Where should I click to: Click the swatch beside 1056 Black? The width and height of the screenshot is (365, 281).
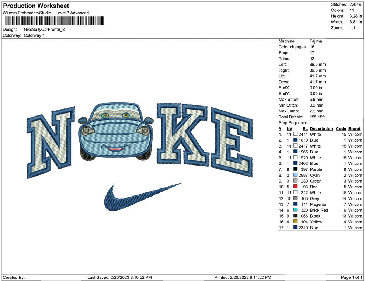click(x=295, y=216)
